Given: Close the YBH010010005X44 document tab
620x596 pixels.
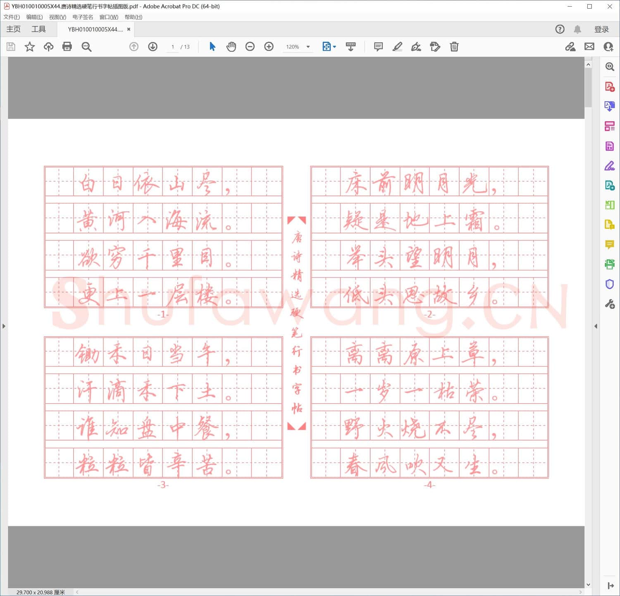Looking at the screenshot, I should pyautogui.click(x=129, y=29).
